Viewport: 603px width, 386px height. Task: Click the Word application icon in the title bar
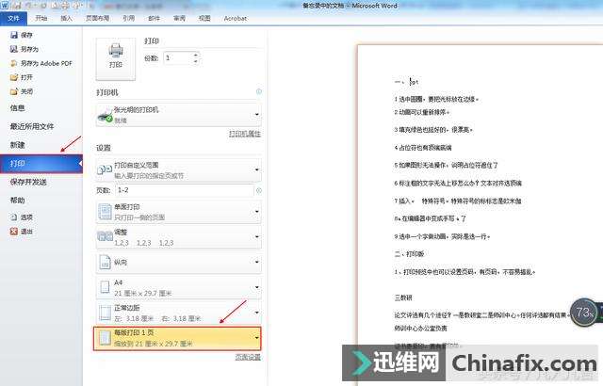(x=5, y=6)
